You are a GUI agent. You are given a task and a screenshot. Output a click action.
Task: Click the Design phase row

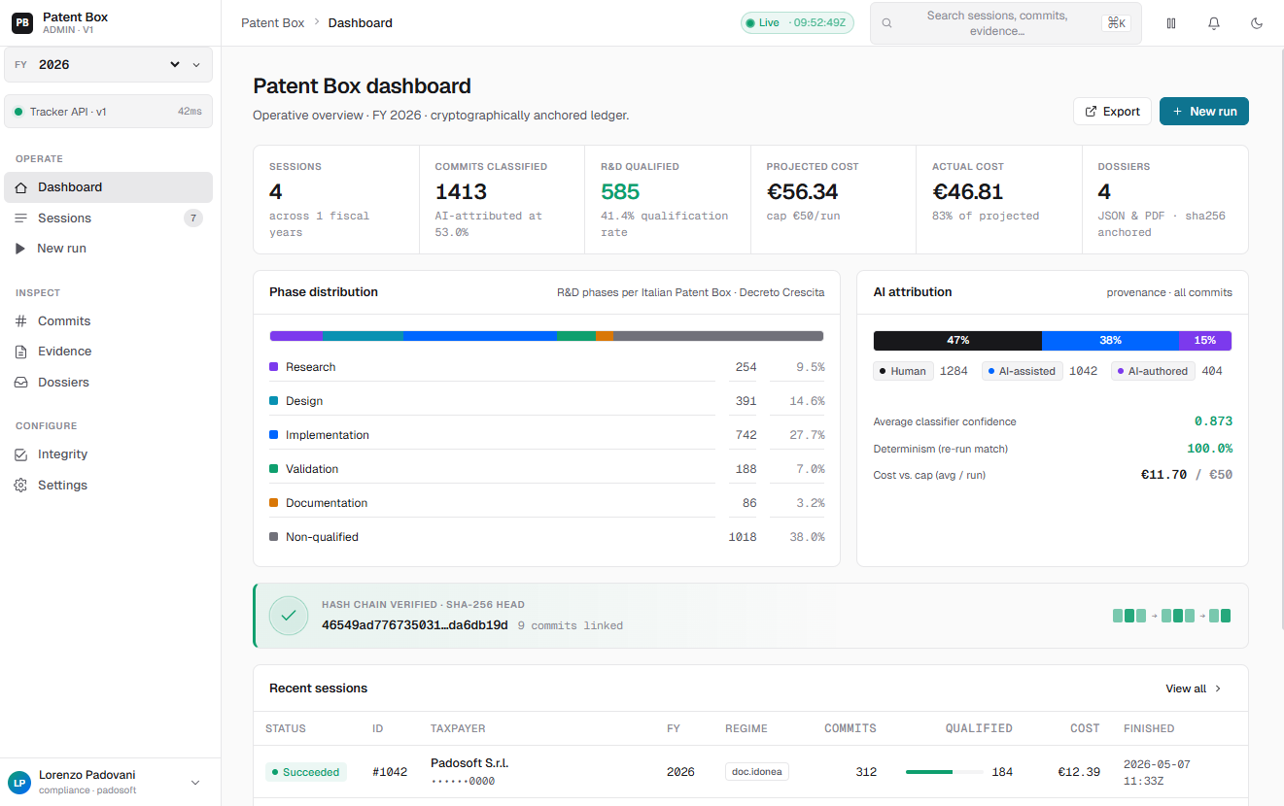coord(546,401)
